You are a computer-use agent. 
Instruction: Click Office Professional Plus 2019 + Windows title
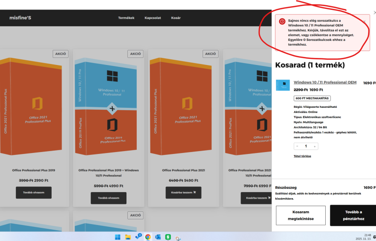click(109, 173)
